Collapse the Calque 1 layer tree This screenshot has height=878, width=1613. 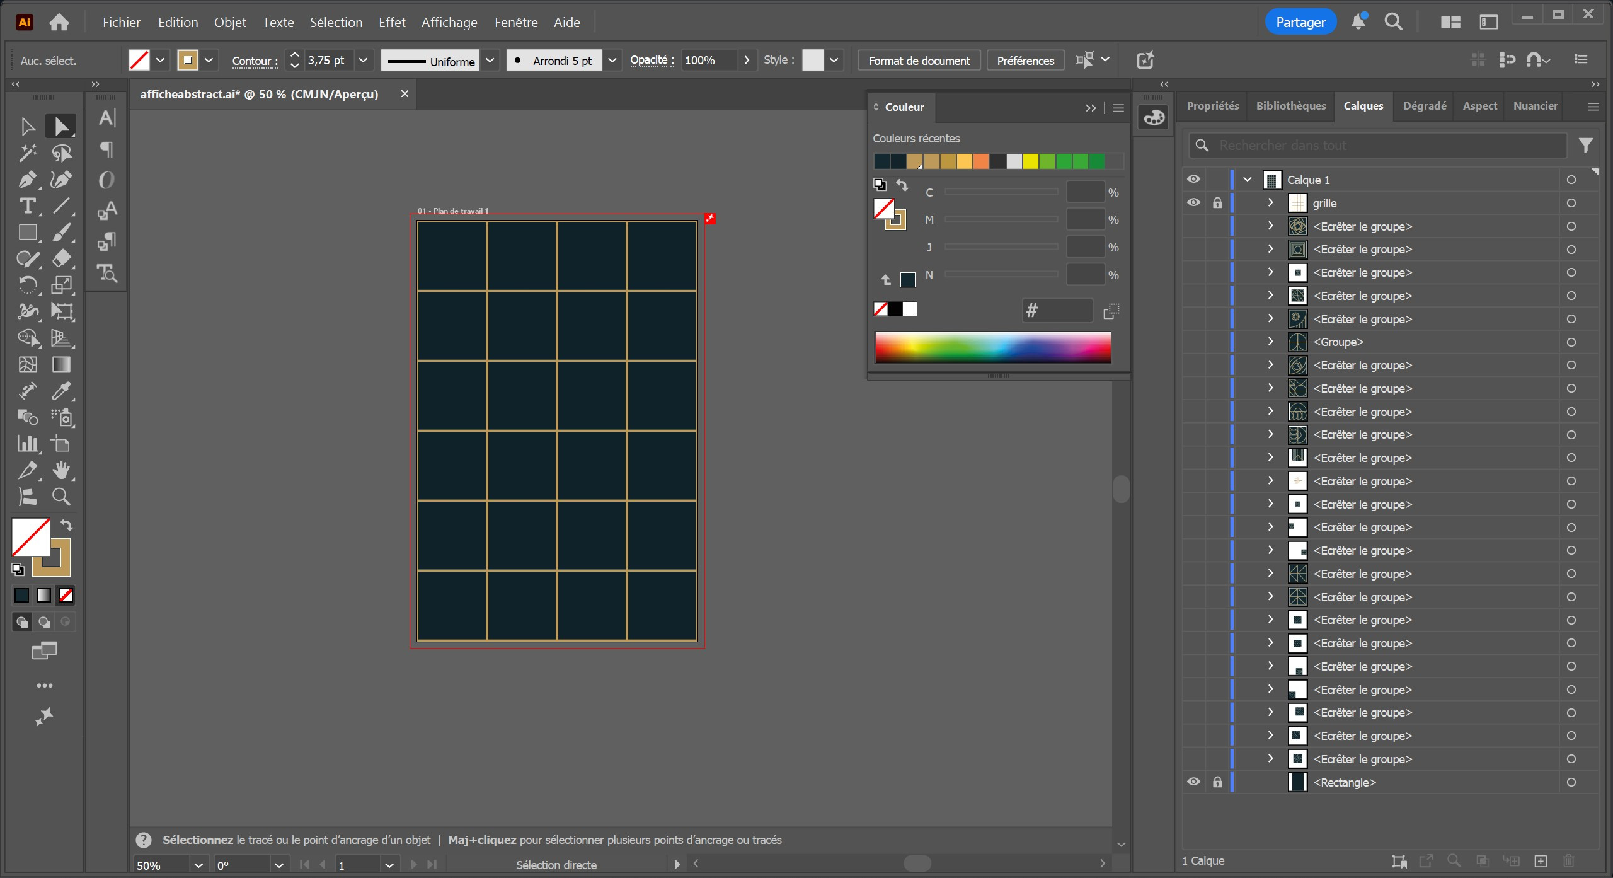click(1248, 180)
